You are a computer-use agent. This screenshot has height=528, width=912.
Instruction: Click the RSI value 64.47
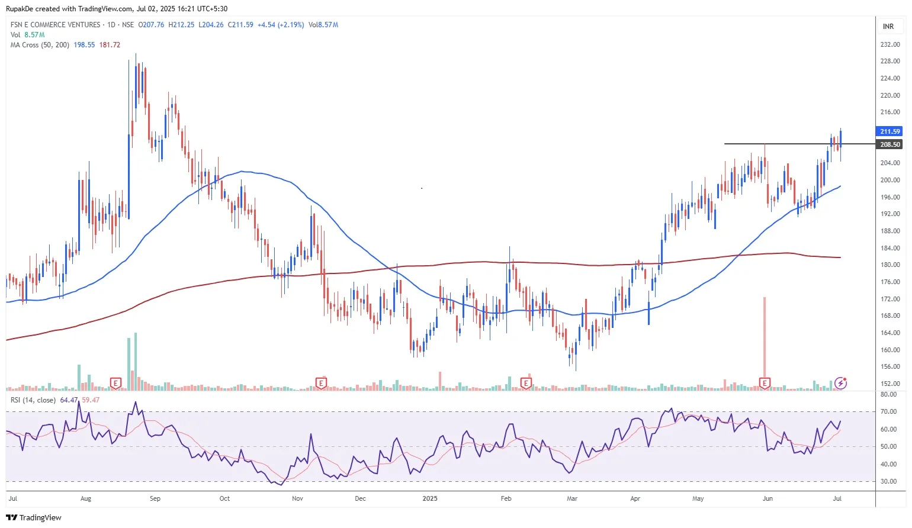[x=69, y=400]
